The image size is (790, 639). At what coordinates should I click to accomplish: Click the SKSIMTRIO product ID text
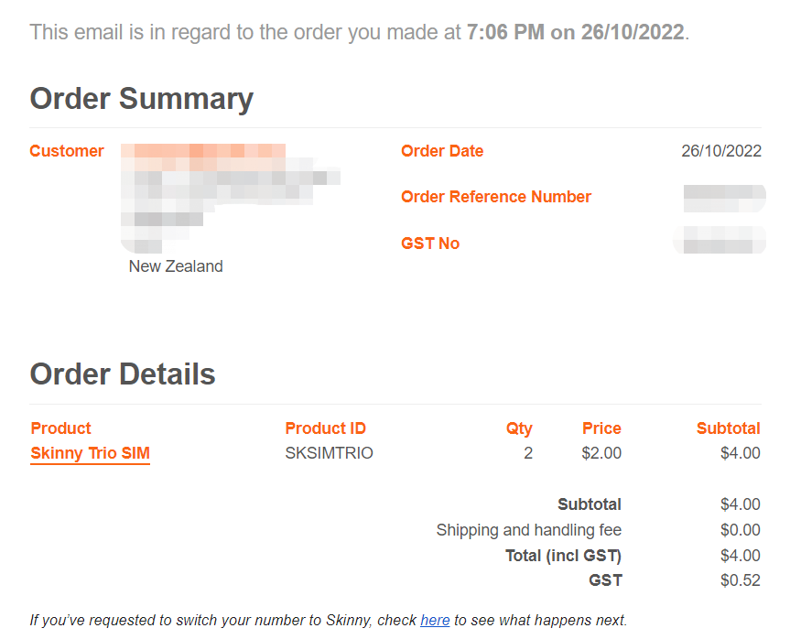(x=329, y=453)
